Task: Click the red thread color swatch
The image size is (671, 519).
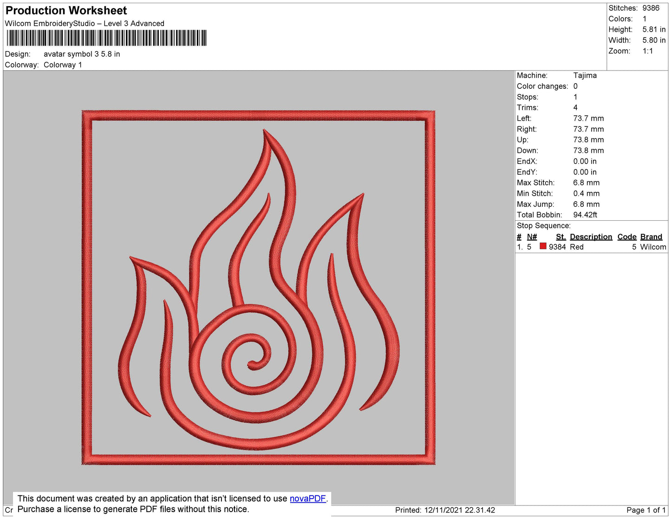Action: click(543, 246)
